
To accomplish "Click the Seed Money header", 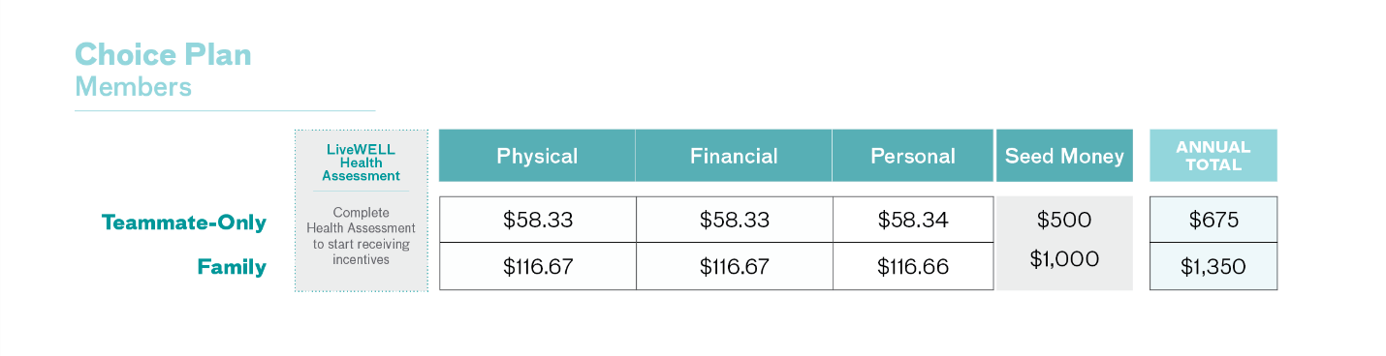I will (x=1064, y=156).
